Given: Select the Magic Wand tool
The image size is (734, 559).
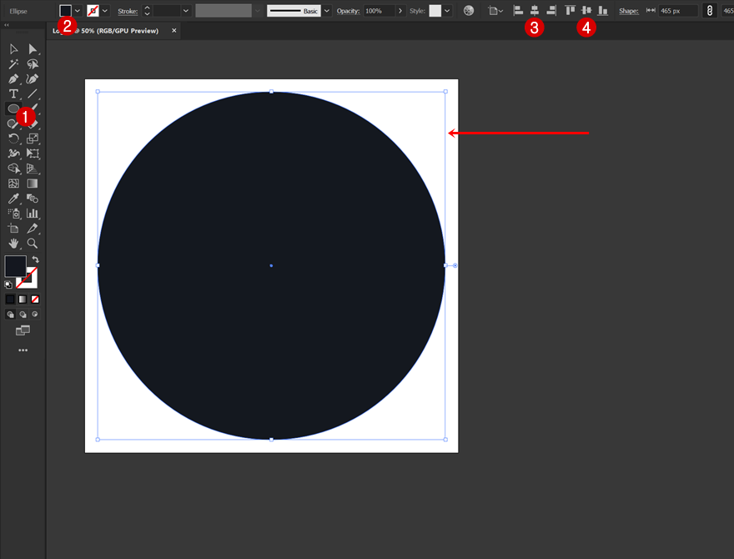Looking at the screenshot, I should [x=13, y=64].
